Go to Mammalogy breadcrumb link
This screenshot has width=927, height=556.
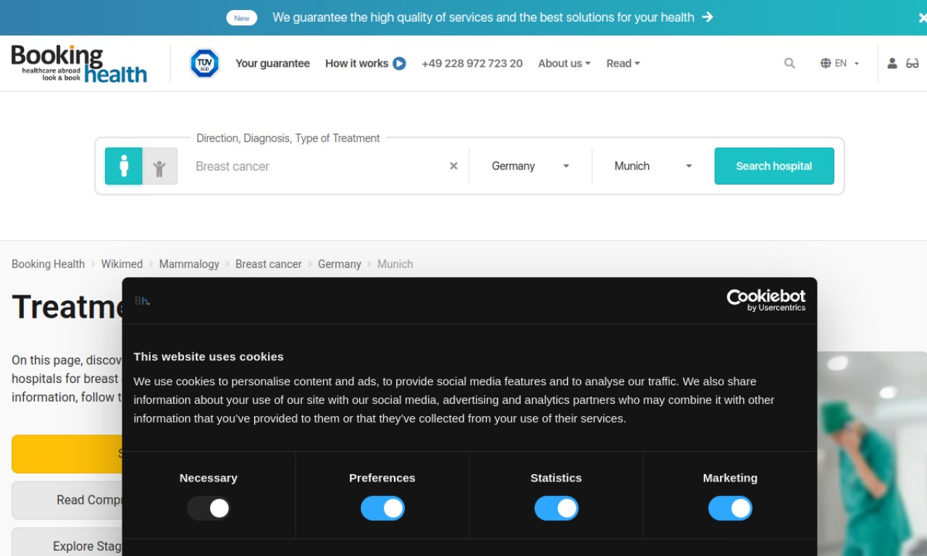pyautogui.click(x=189, y=264)
